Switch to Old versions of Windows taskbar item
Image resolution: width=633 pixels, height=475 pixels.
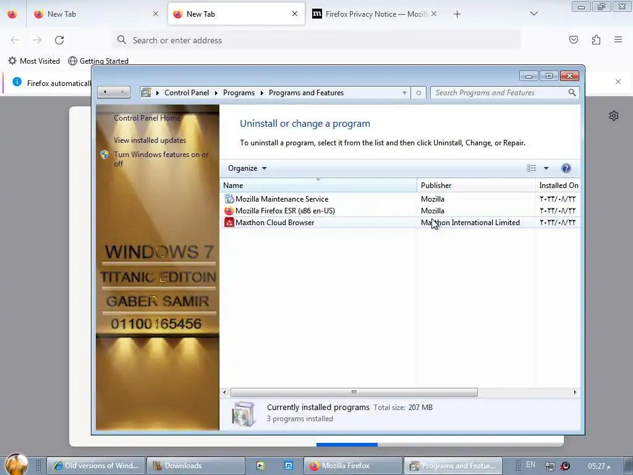tap(96, 466)
